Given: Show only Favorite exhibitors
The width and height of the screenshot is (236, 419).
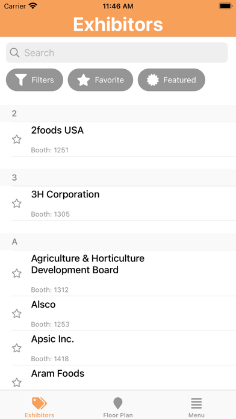Looking at the screenshot, I should pos(101,80).
